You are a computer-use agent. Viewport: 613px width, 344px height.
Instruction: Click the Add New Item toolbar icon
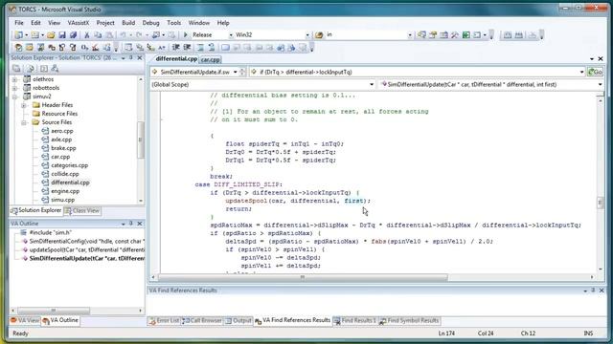[35, 35]
